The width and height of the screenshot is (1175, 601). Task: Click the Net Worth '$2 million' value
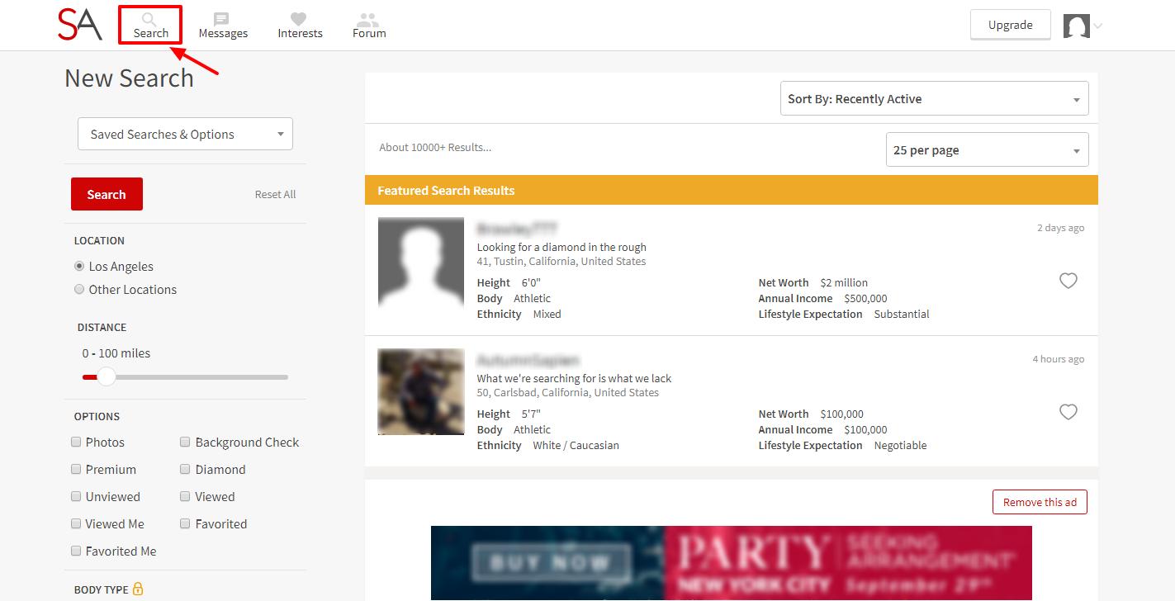coord(844,282)
